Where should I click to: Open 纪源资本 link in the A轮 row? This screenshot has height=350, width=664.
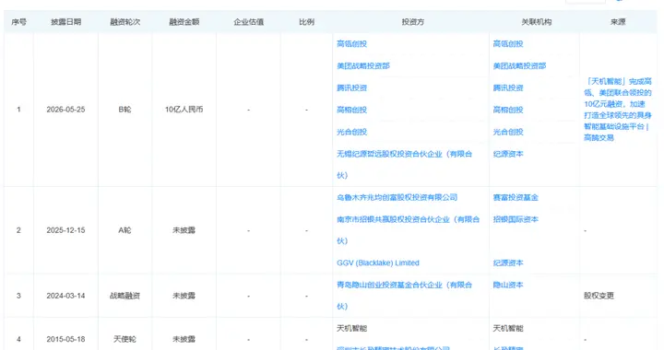click(508, 262)
